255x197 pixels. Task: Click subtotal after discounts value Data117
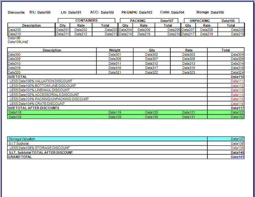[x=237, y=108]
